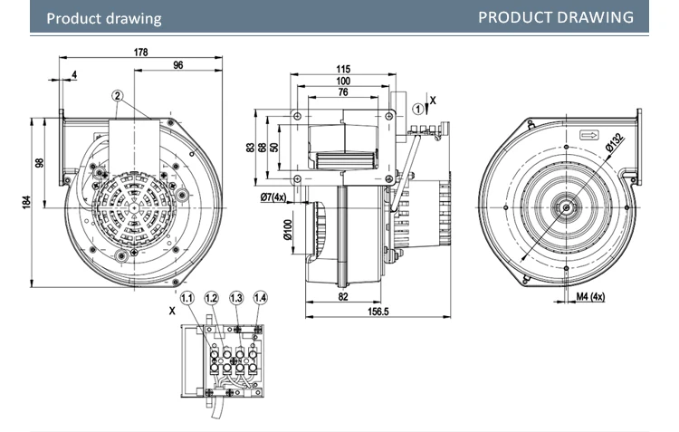Screen dimensions: 679x432
Task: Click the circled callout number 1
Action: pos(418,110)
